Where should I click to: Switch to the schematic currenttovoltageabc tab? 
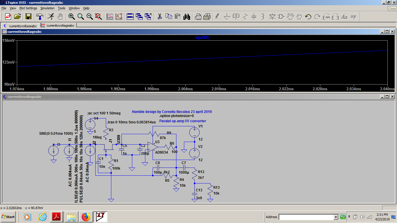coord(20,26)
